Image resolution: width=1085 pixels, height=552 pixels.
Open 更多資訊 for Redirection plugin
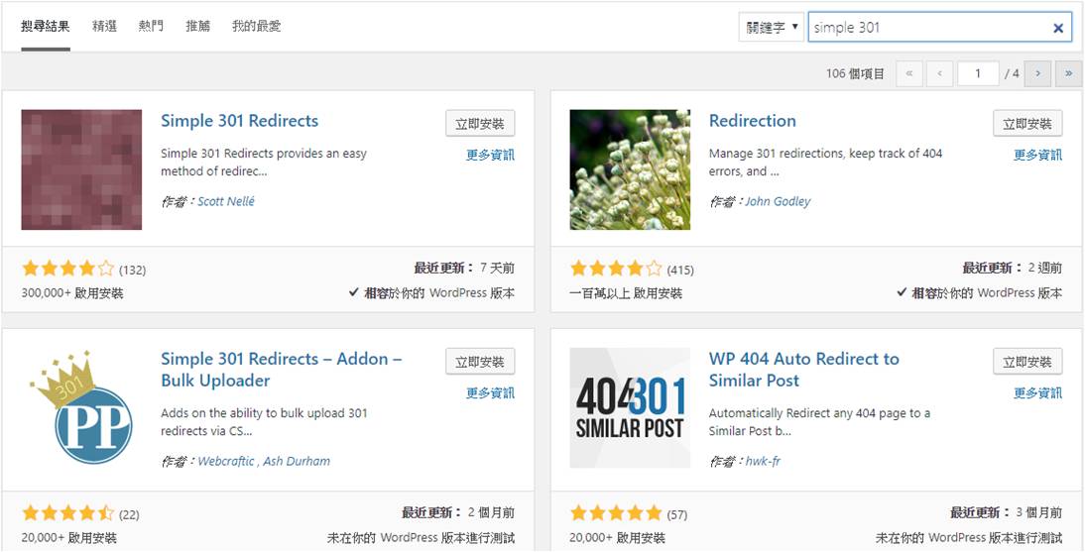click(1038, 155)
